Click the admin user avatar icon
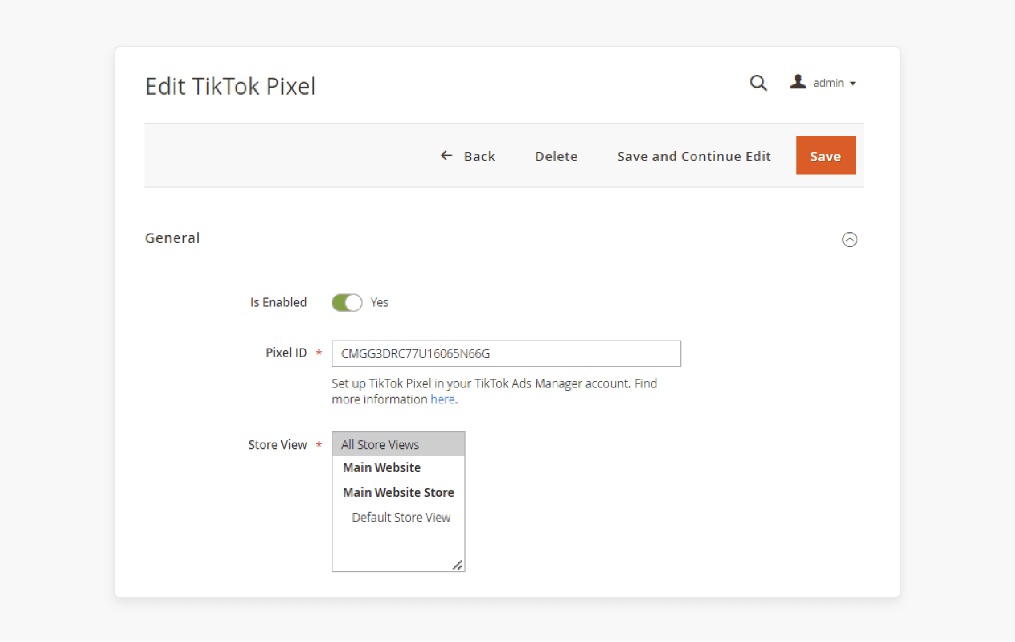 [798, 82]
